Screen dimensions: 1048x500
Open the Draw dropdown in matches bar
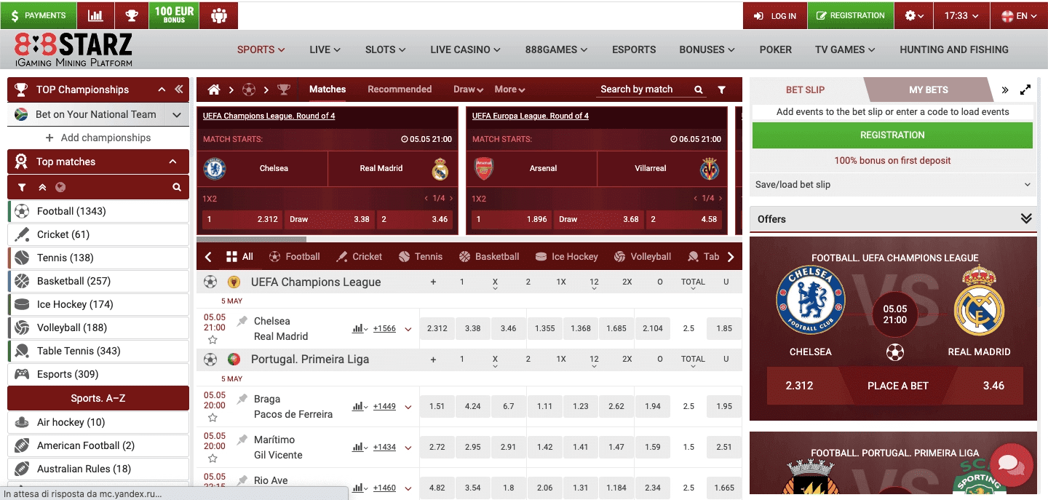point(468,90)
